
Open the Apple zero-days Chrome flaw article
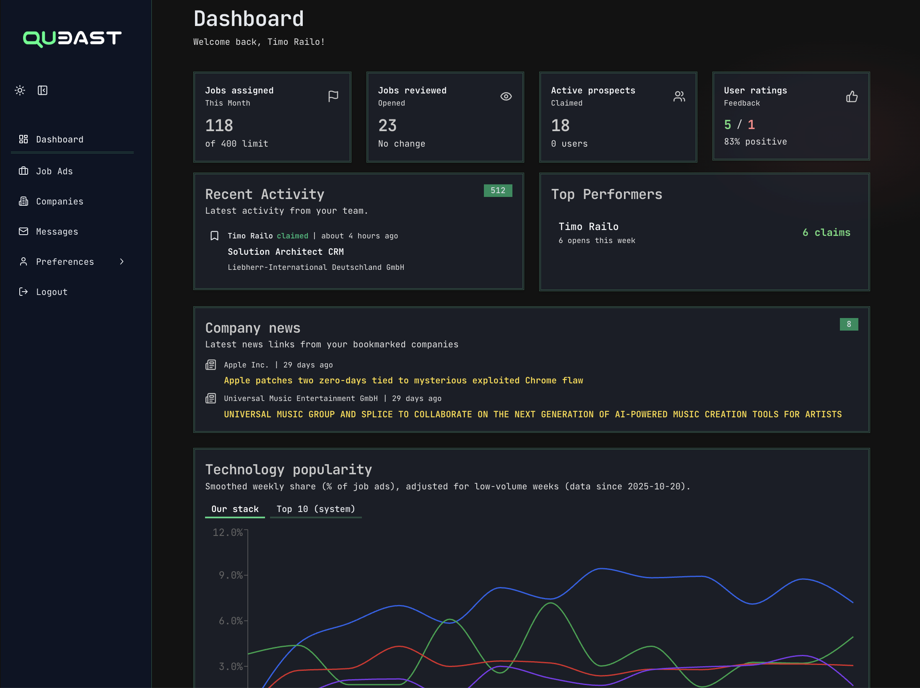pyautogui.click(x=403, y=380)
